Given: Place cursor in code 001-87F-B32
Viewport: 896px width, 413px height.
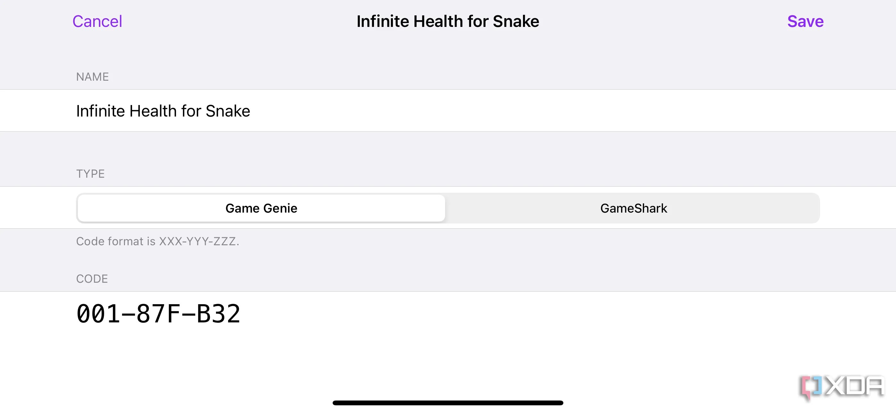Looking at the screenshot, I should click(x=159, y=313).
